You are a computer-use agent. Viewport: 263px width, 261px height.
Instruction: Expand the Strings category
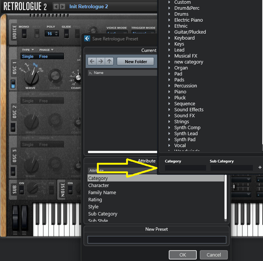pyautogui.click(x=169, y=122)
